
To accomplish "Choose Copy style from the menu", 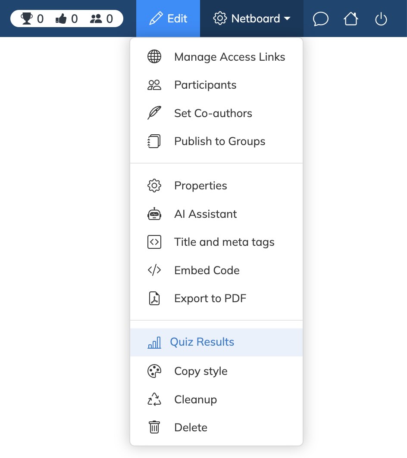I will coord(216,371).
